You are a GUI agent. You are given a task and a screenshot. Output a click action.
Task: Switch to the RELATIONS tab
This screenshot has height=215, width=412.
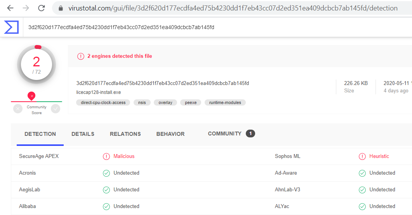pyautogui.click(x=125, y=134)
